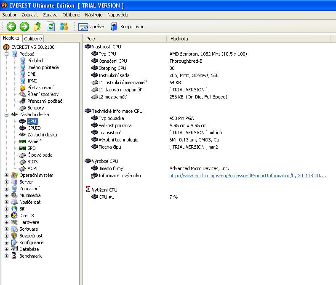Switch to the Oblíbené tab
Viewport: 336px width, 285px height.
(33, 39)
